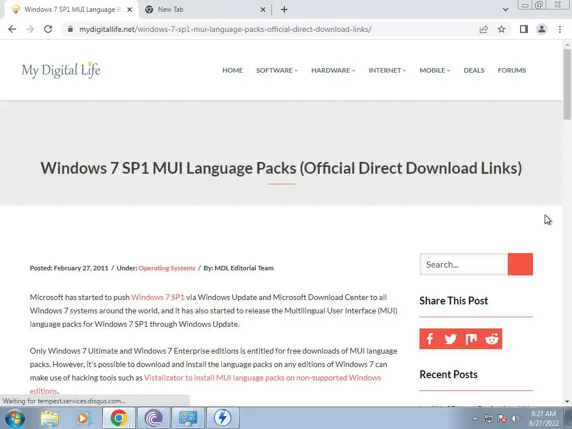Share post on Twitter
Screen dimensions: 572x429
coord(451,339)
